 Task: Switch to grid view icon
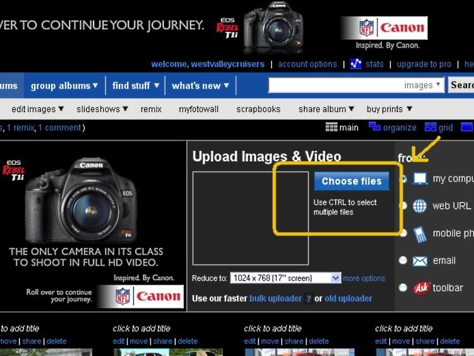point(430,127)
